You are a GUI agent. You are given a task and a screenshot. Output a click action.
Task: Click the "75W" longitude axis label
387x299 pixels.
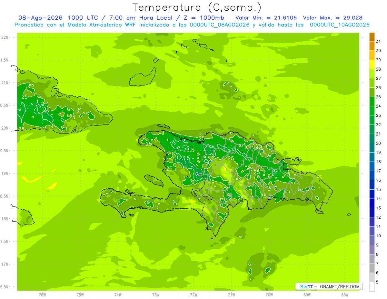click(80, 295)
